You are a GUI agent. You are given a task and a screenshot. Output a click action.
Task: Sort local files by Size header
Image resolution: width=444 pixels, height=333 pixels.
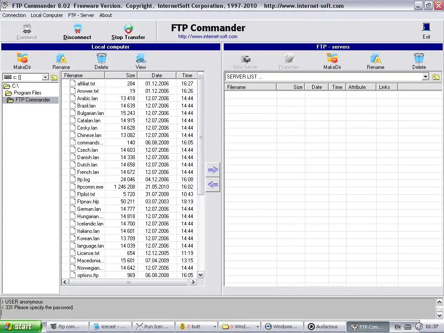(121, 75)
